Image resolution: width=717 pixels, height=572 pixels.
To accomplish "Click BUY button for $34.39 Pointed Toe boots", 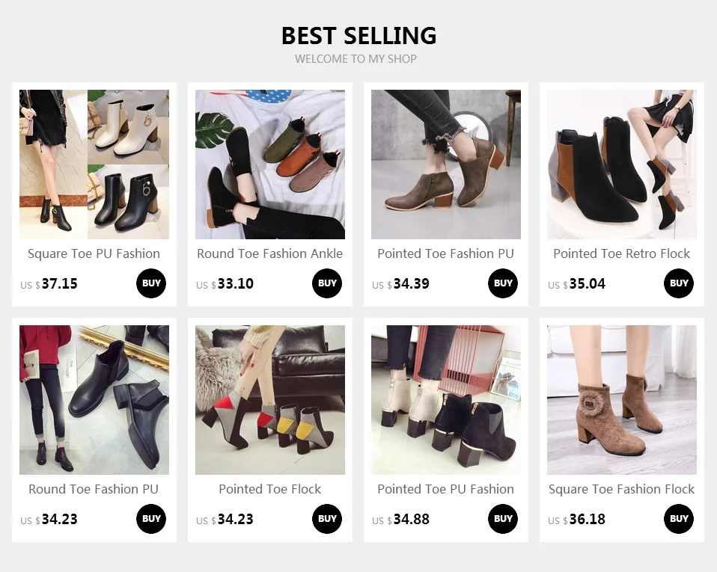I will tap(503, 283).
